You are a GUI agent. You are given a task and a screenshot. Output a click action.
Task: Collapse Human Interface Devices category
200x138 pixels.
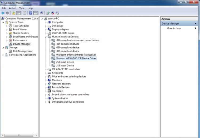pyautogui.click(x=46, y=37)
